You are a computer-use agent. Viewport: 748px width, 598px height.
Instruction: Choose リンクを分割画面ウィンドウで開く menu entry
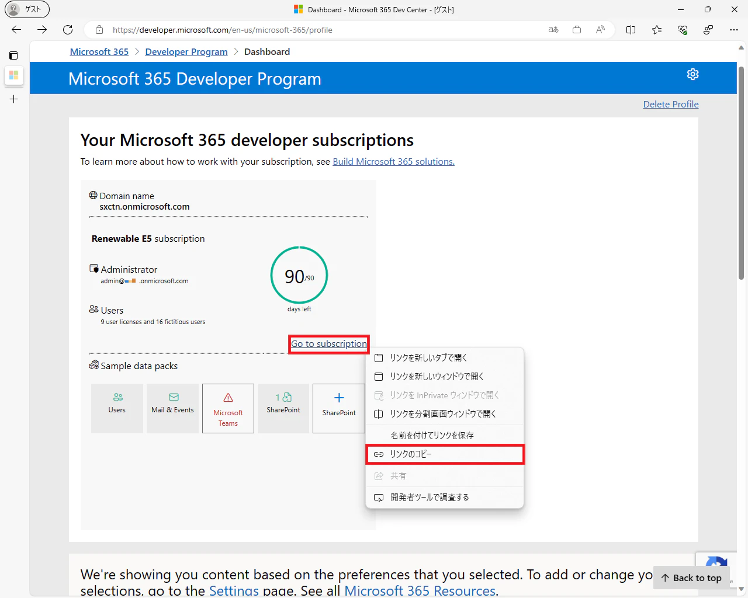[445, 413]
